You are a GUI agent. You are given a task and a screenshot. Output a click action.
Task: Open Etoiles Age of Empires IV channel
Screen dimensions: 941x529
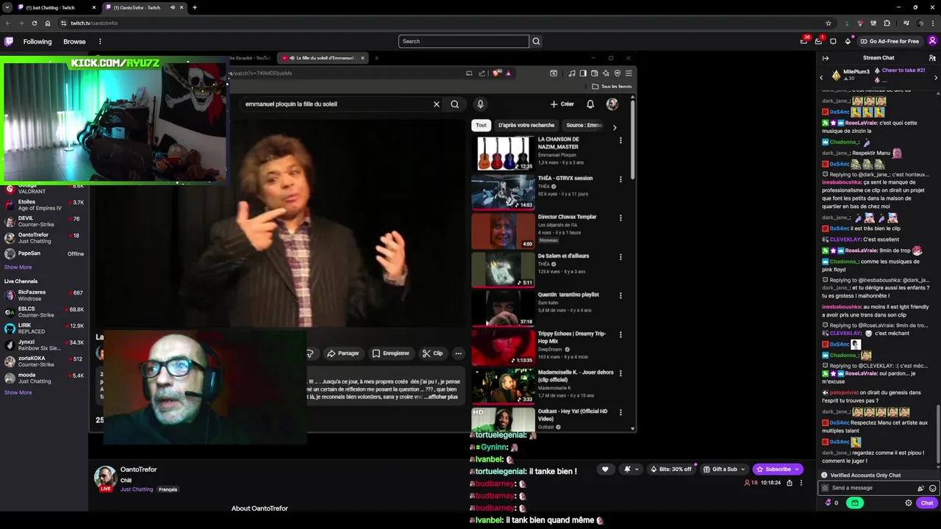click(x=44, y=205)
